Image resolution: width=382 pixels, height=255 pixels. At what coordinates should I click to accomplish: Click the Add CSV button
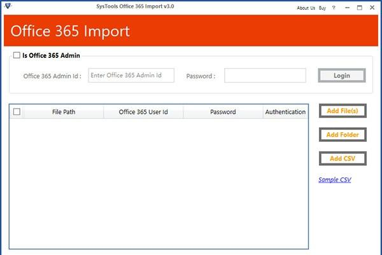point(343,158)
